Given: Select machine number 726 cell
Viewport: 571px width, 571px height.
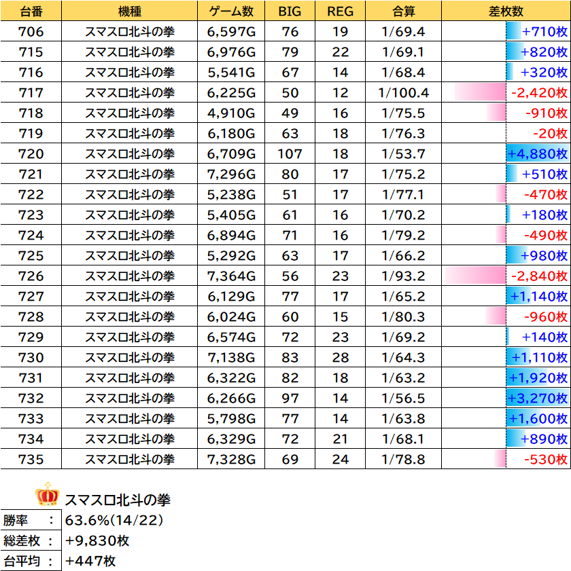Looking at the screenshot, I should [x=31, y=276].
